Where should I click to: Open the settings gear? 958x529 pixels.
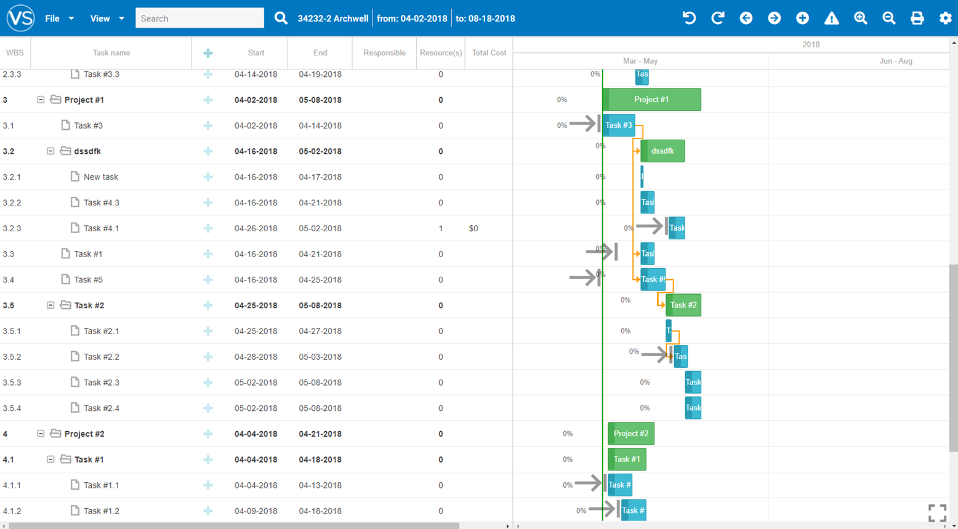946,18
